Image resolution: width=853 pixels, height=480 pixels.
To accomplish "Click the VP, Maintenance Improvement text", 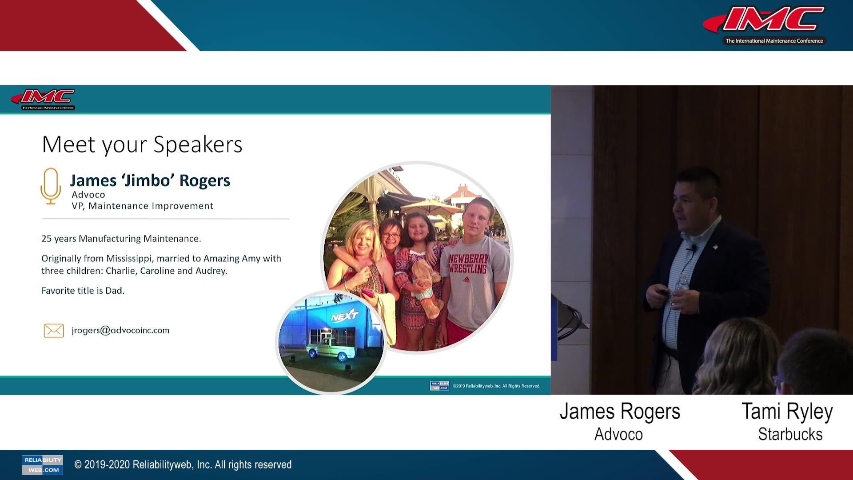I will pos(142,206).
